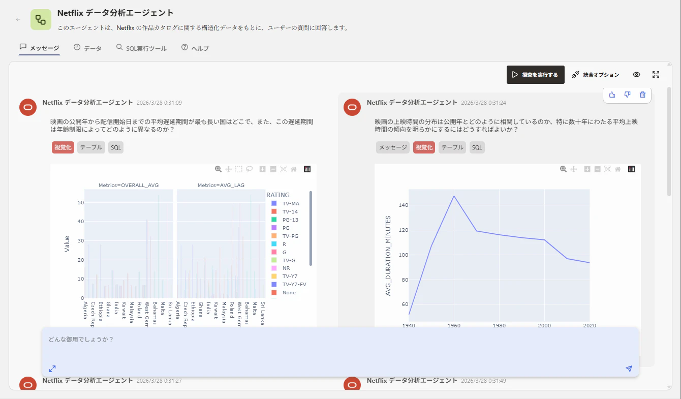Select 視覚化 chip in the 0:31:24 message
Image resolution: width=681 pixels, height=399 pixels.
(424, 147)
